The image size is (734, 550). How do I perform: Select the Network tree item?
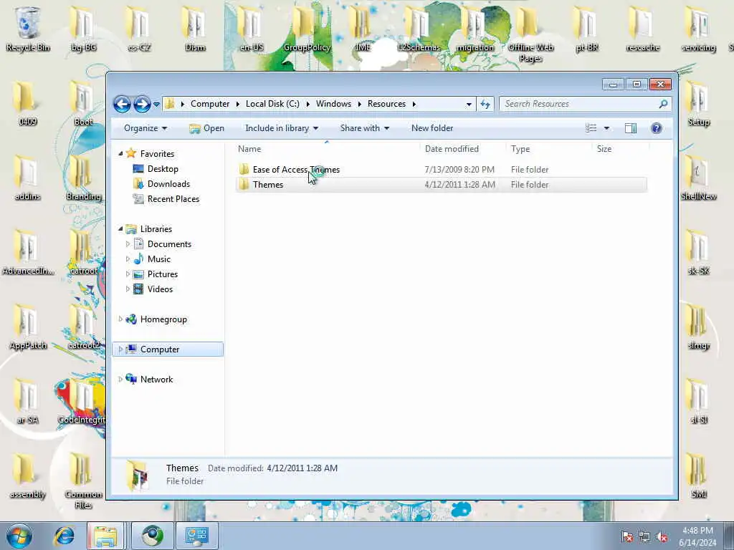(156, 380)
